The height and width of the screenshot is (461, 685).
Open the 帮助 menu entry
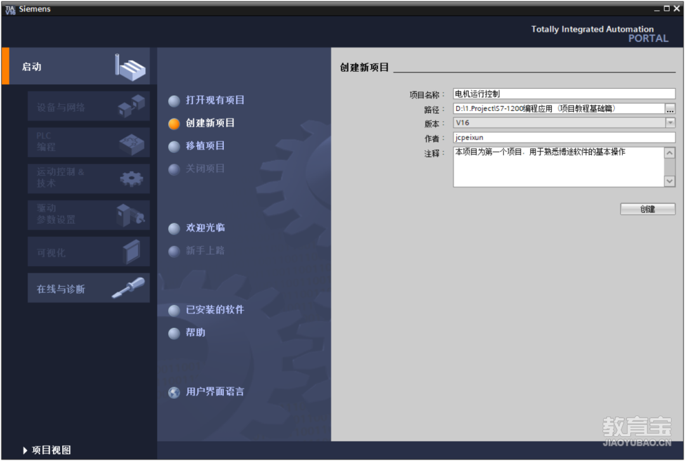[x=195, y=333]
